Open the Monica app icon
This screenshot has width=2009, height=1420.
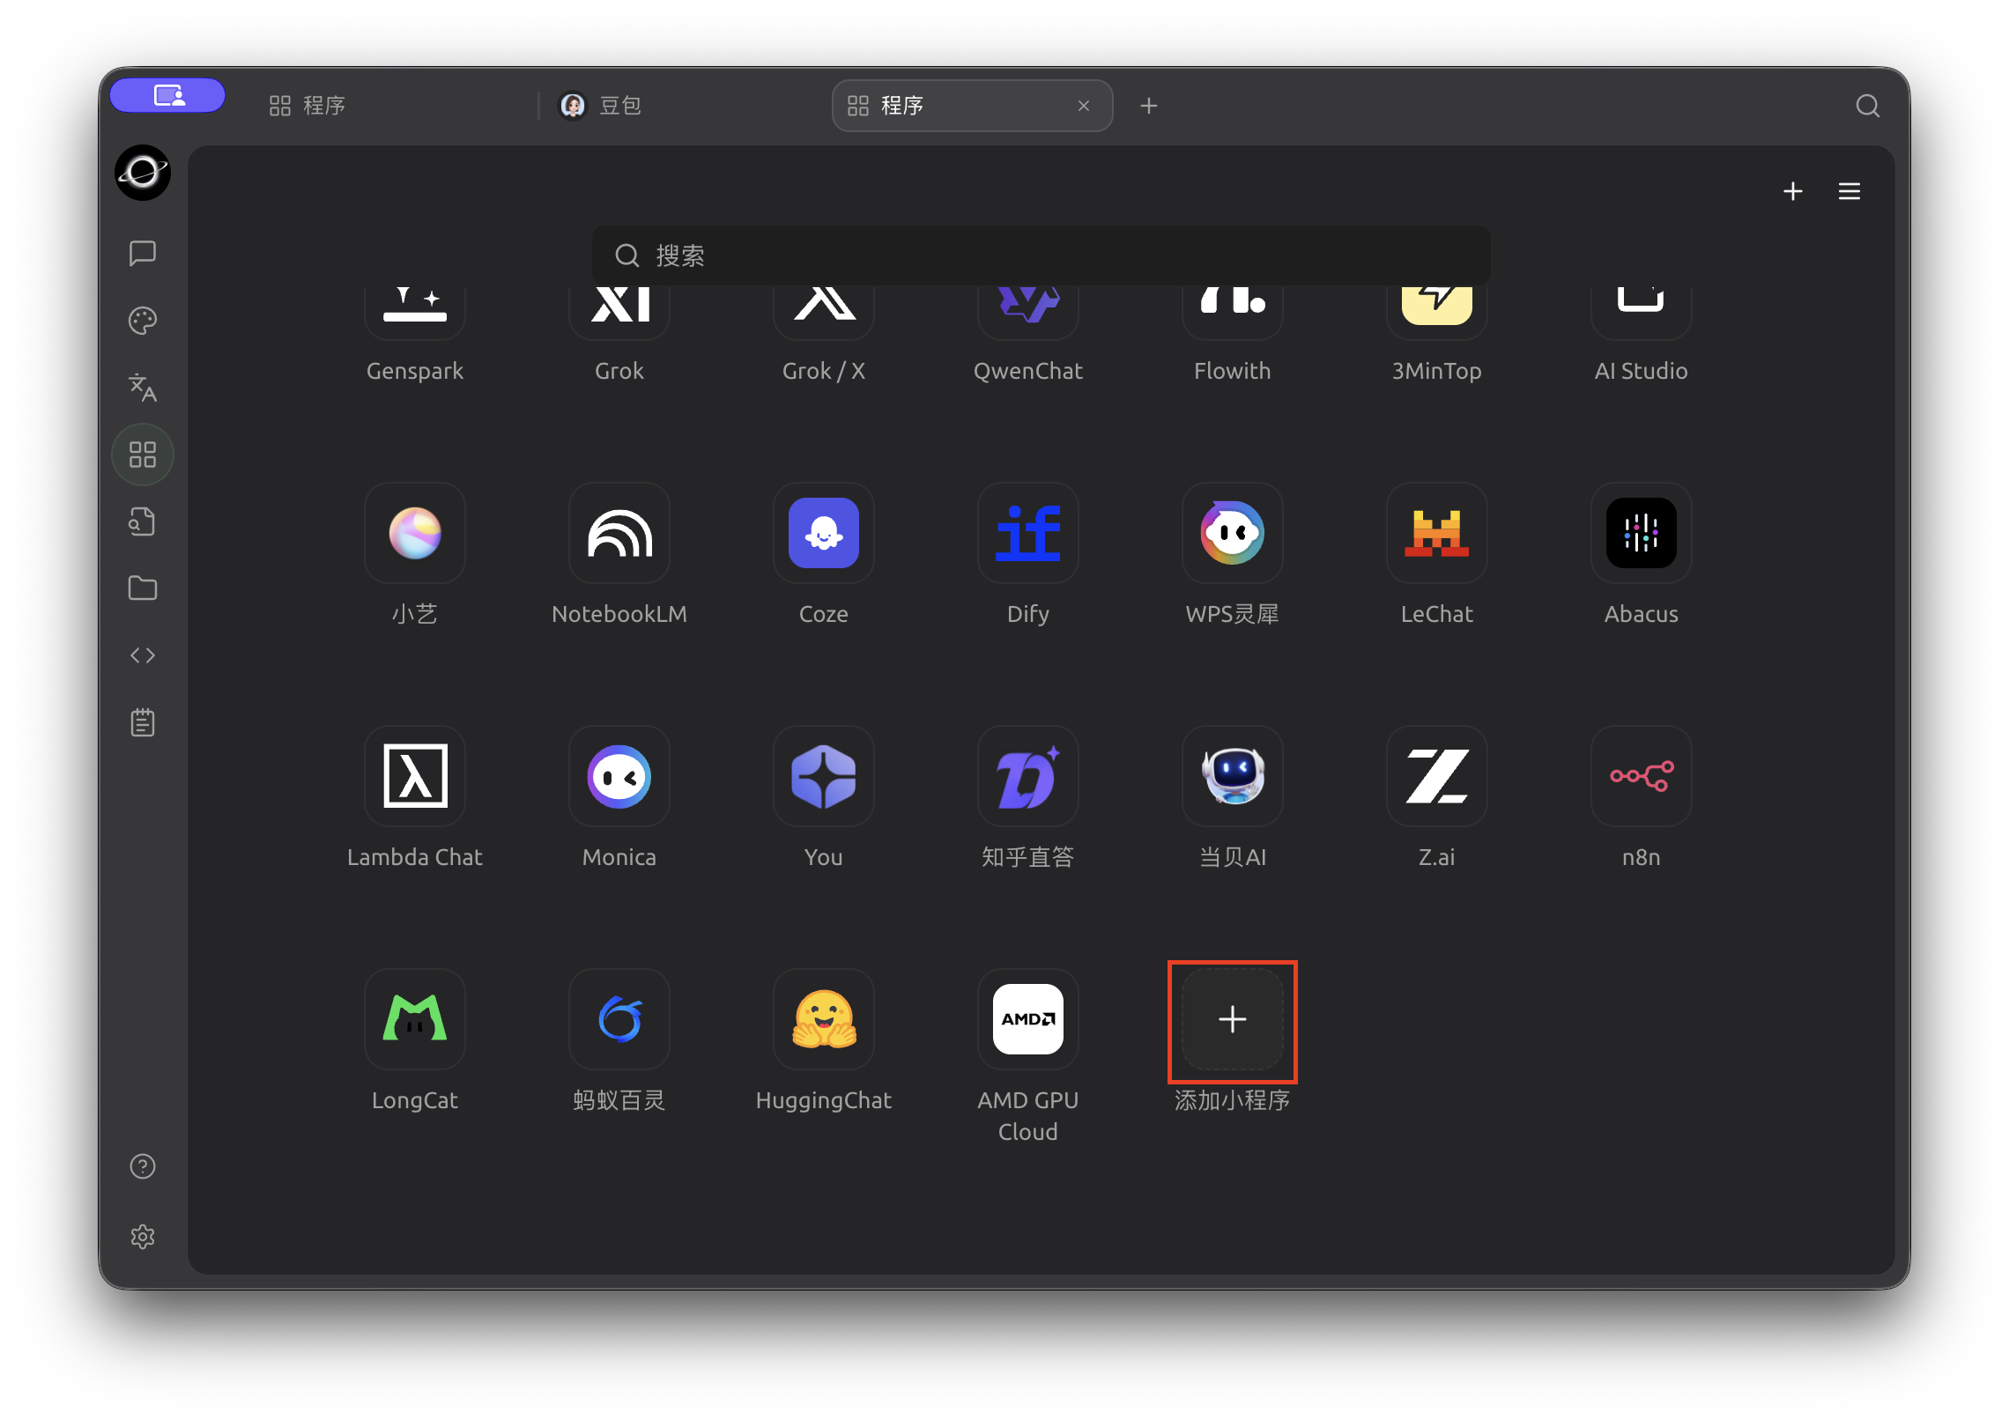(x=619, y=776)
